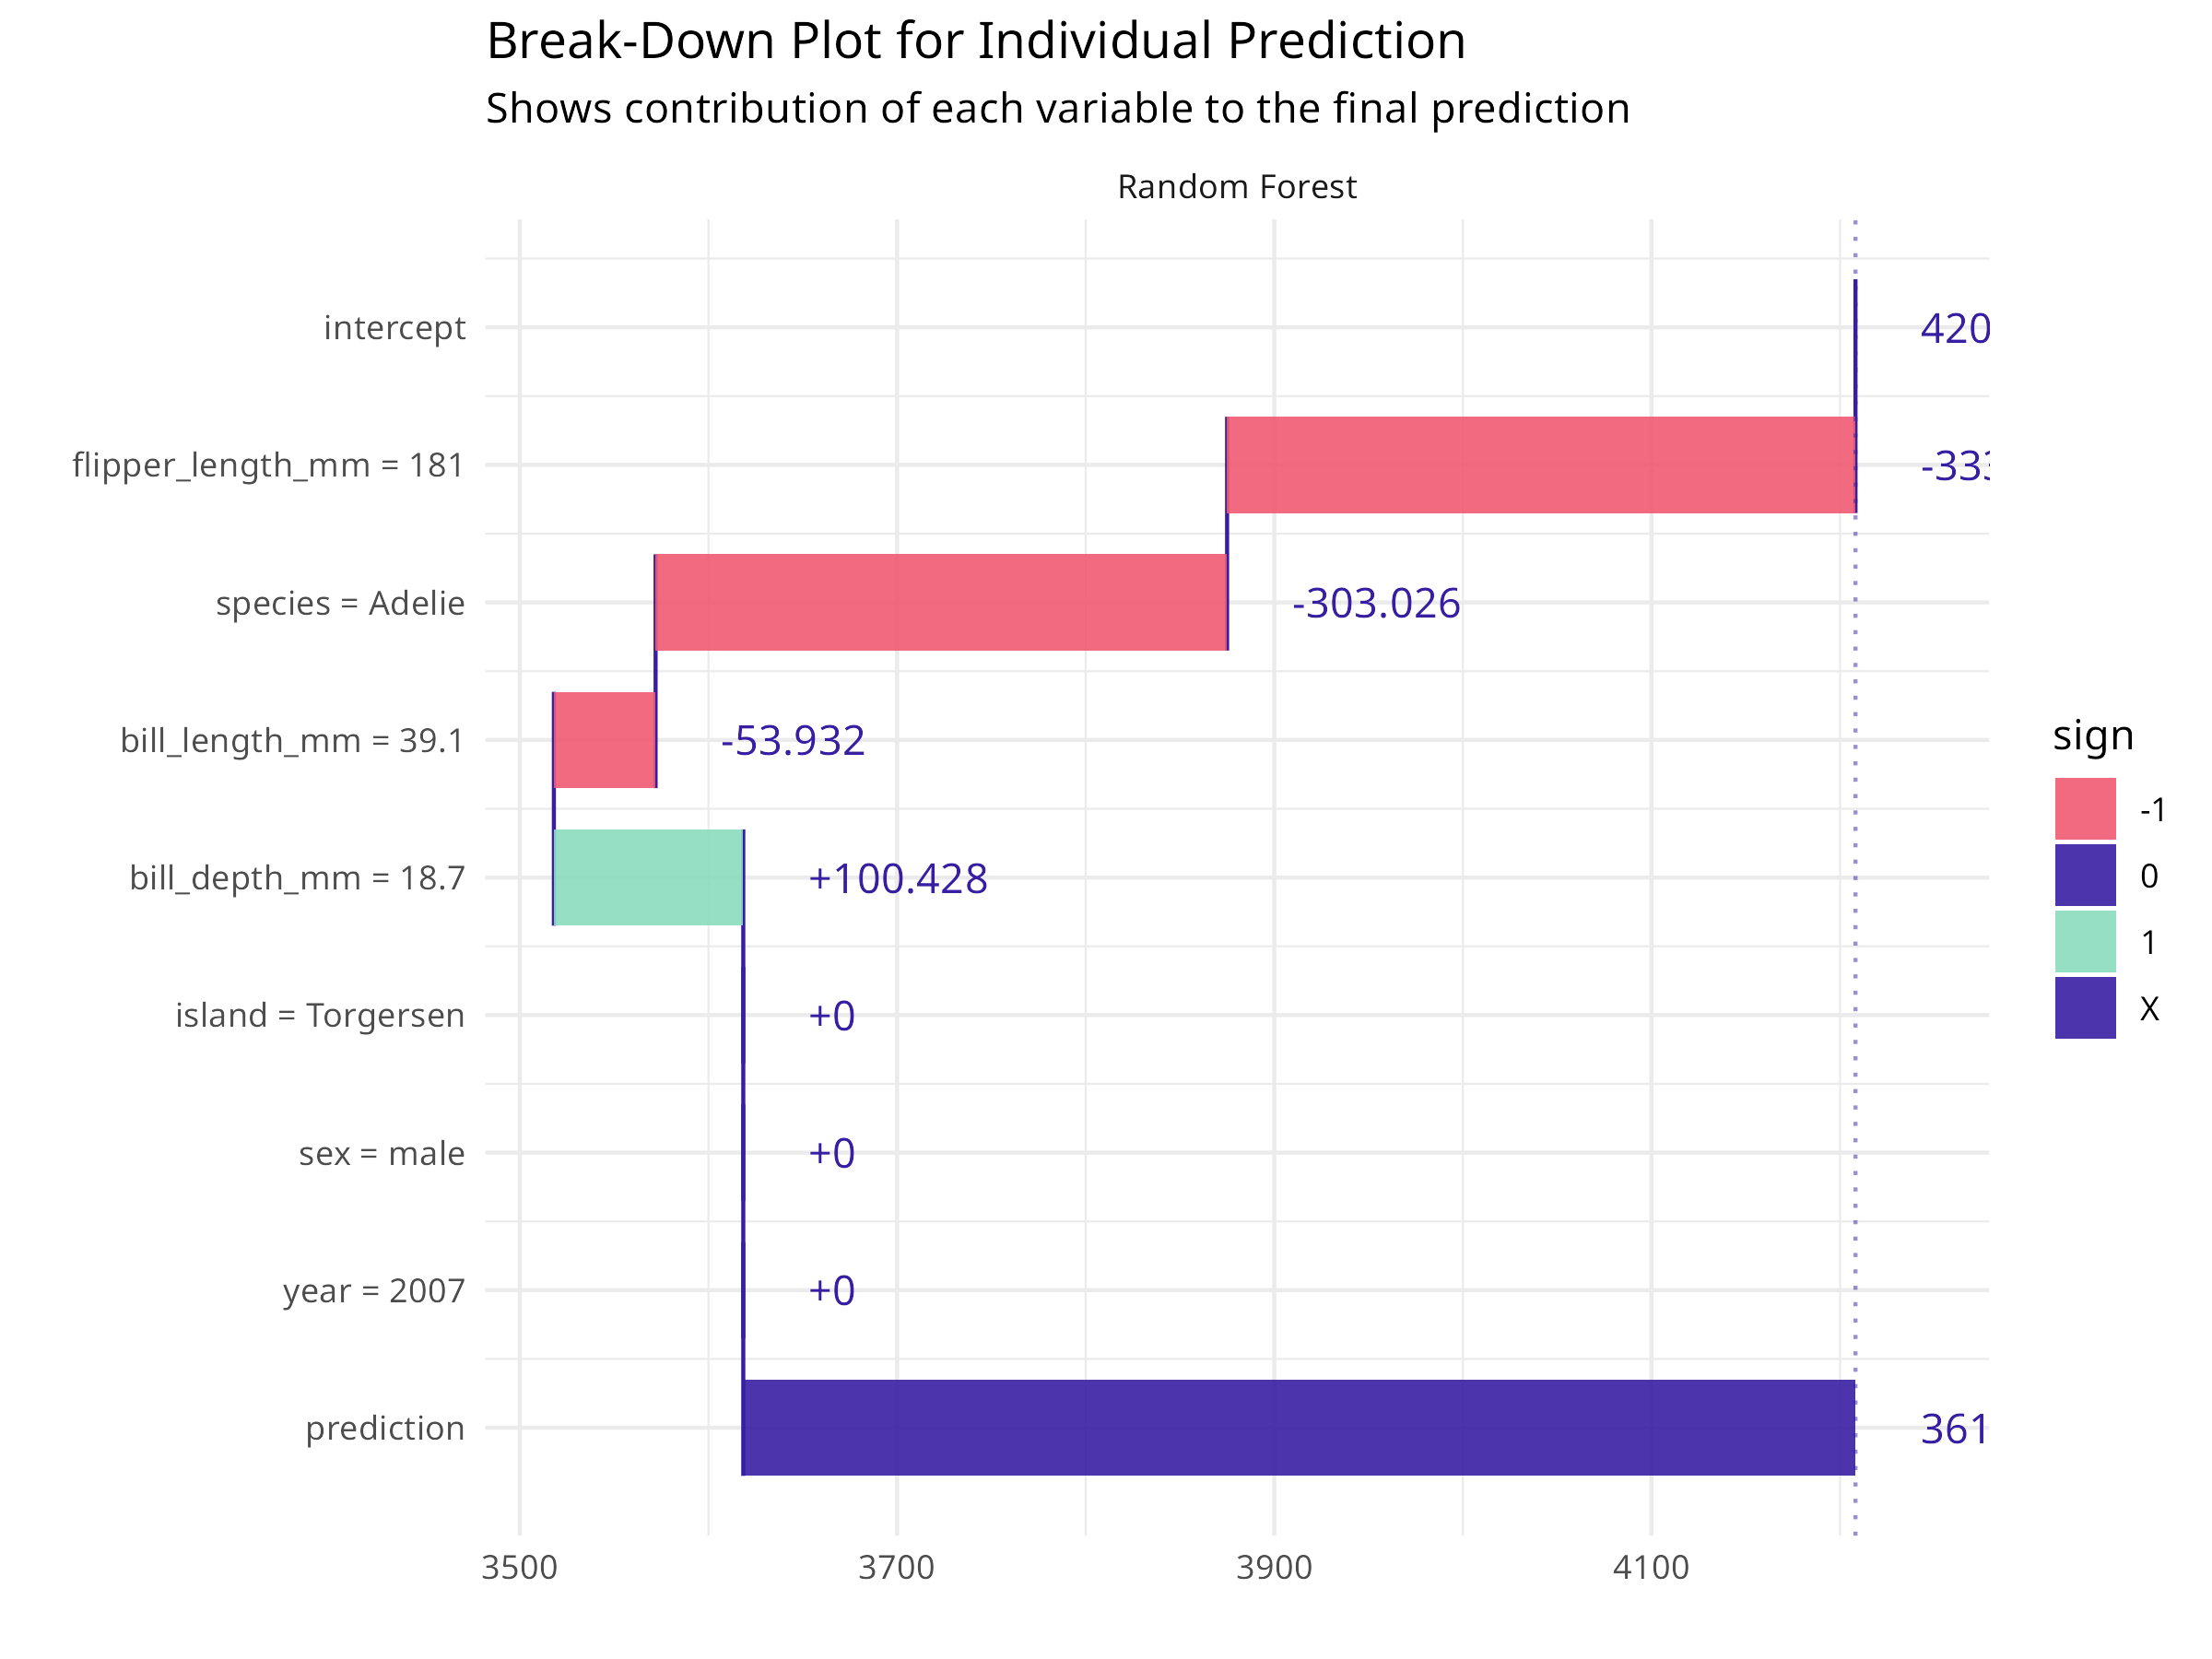Image resolution: width=2212 pixels, height=1659 pixels.
Task: Click the 'intercept' axis label
Action: (394, 328)
